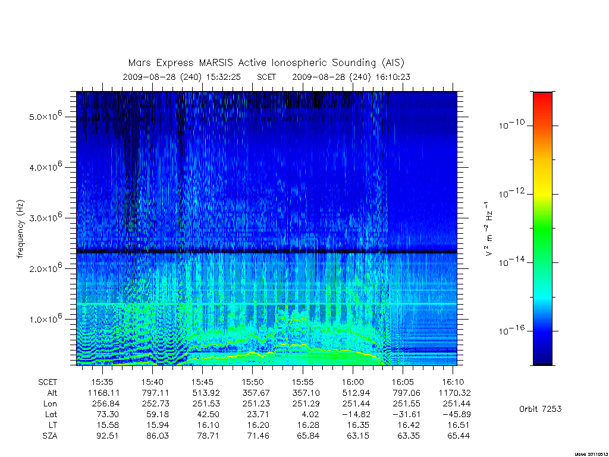
Task: Click the Lat row label
Action: 51,414
